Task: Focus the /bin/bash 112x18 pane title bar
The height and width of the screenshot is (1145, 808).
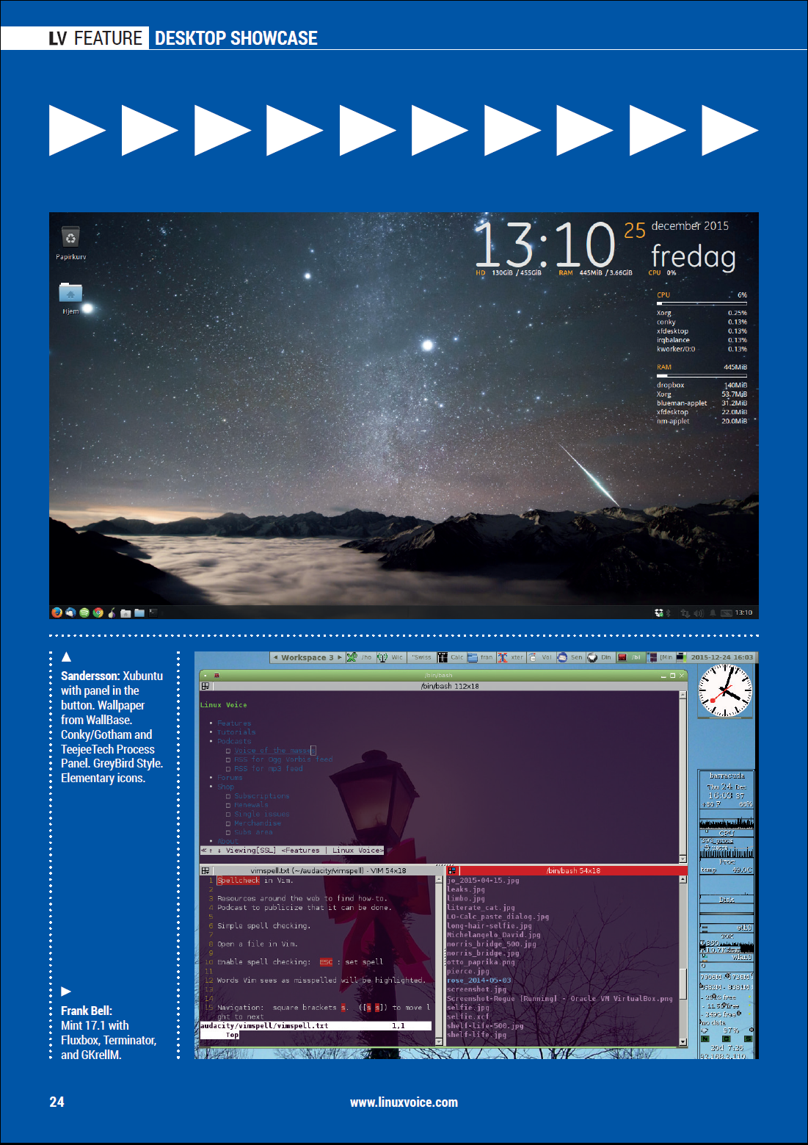Action: (x=443, y=686)
